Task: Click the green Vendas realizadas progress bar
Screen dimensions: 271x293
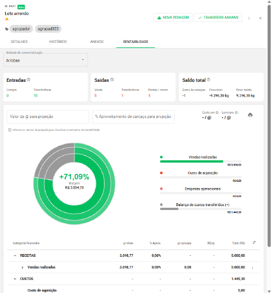Action: point(191,161)
